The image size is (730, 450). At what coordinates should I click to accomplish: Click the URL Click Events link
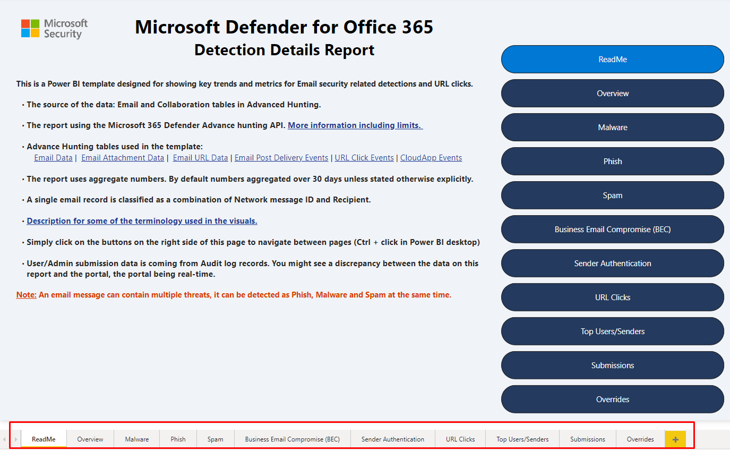click(364, 158)
